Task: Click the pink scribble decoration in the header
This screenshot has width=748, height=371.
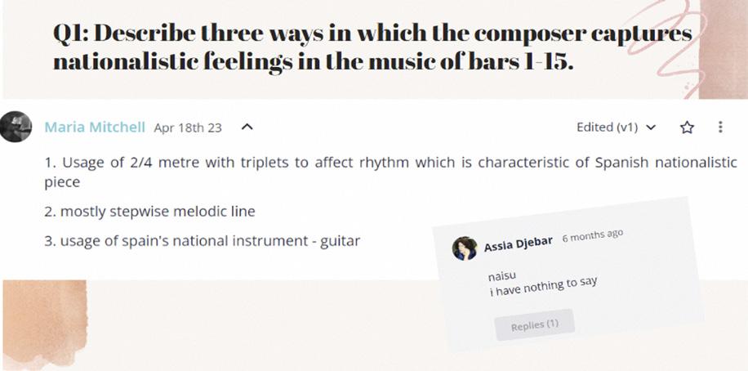Action: (703, 49)
